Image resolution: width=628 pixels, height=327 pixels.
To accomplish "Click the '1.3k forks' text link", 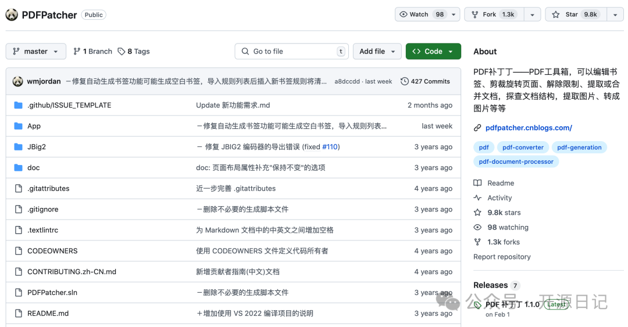I will tap(504, 242).
